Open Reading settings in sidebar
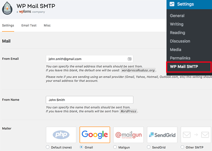This screenshot has height=151, width=212. pos(178,33)
